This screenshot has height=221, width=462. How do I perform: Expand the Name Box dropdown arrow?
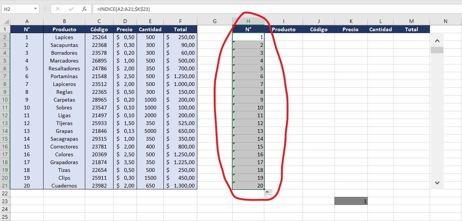click(x=35, y=9)
